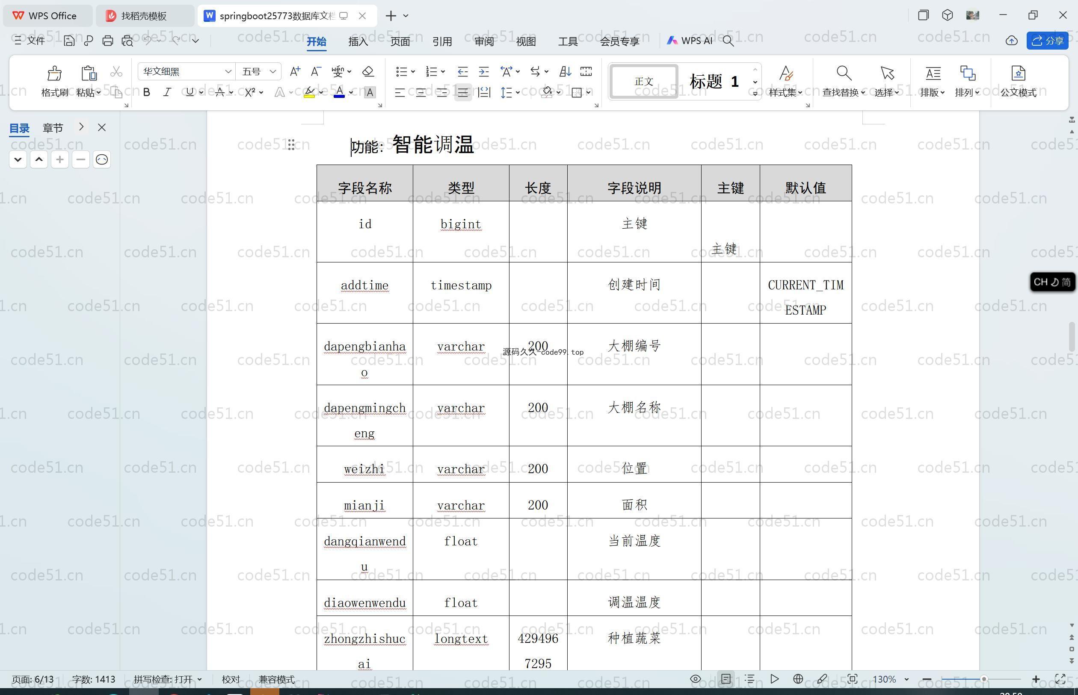Click 校对 proofreading in status bar
1078x695 pixels.
pyautogui.click(x=231, y=679)
